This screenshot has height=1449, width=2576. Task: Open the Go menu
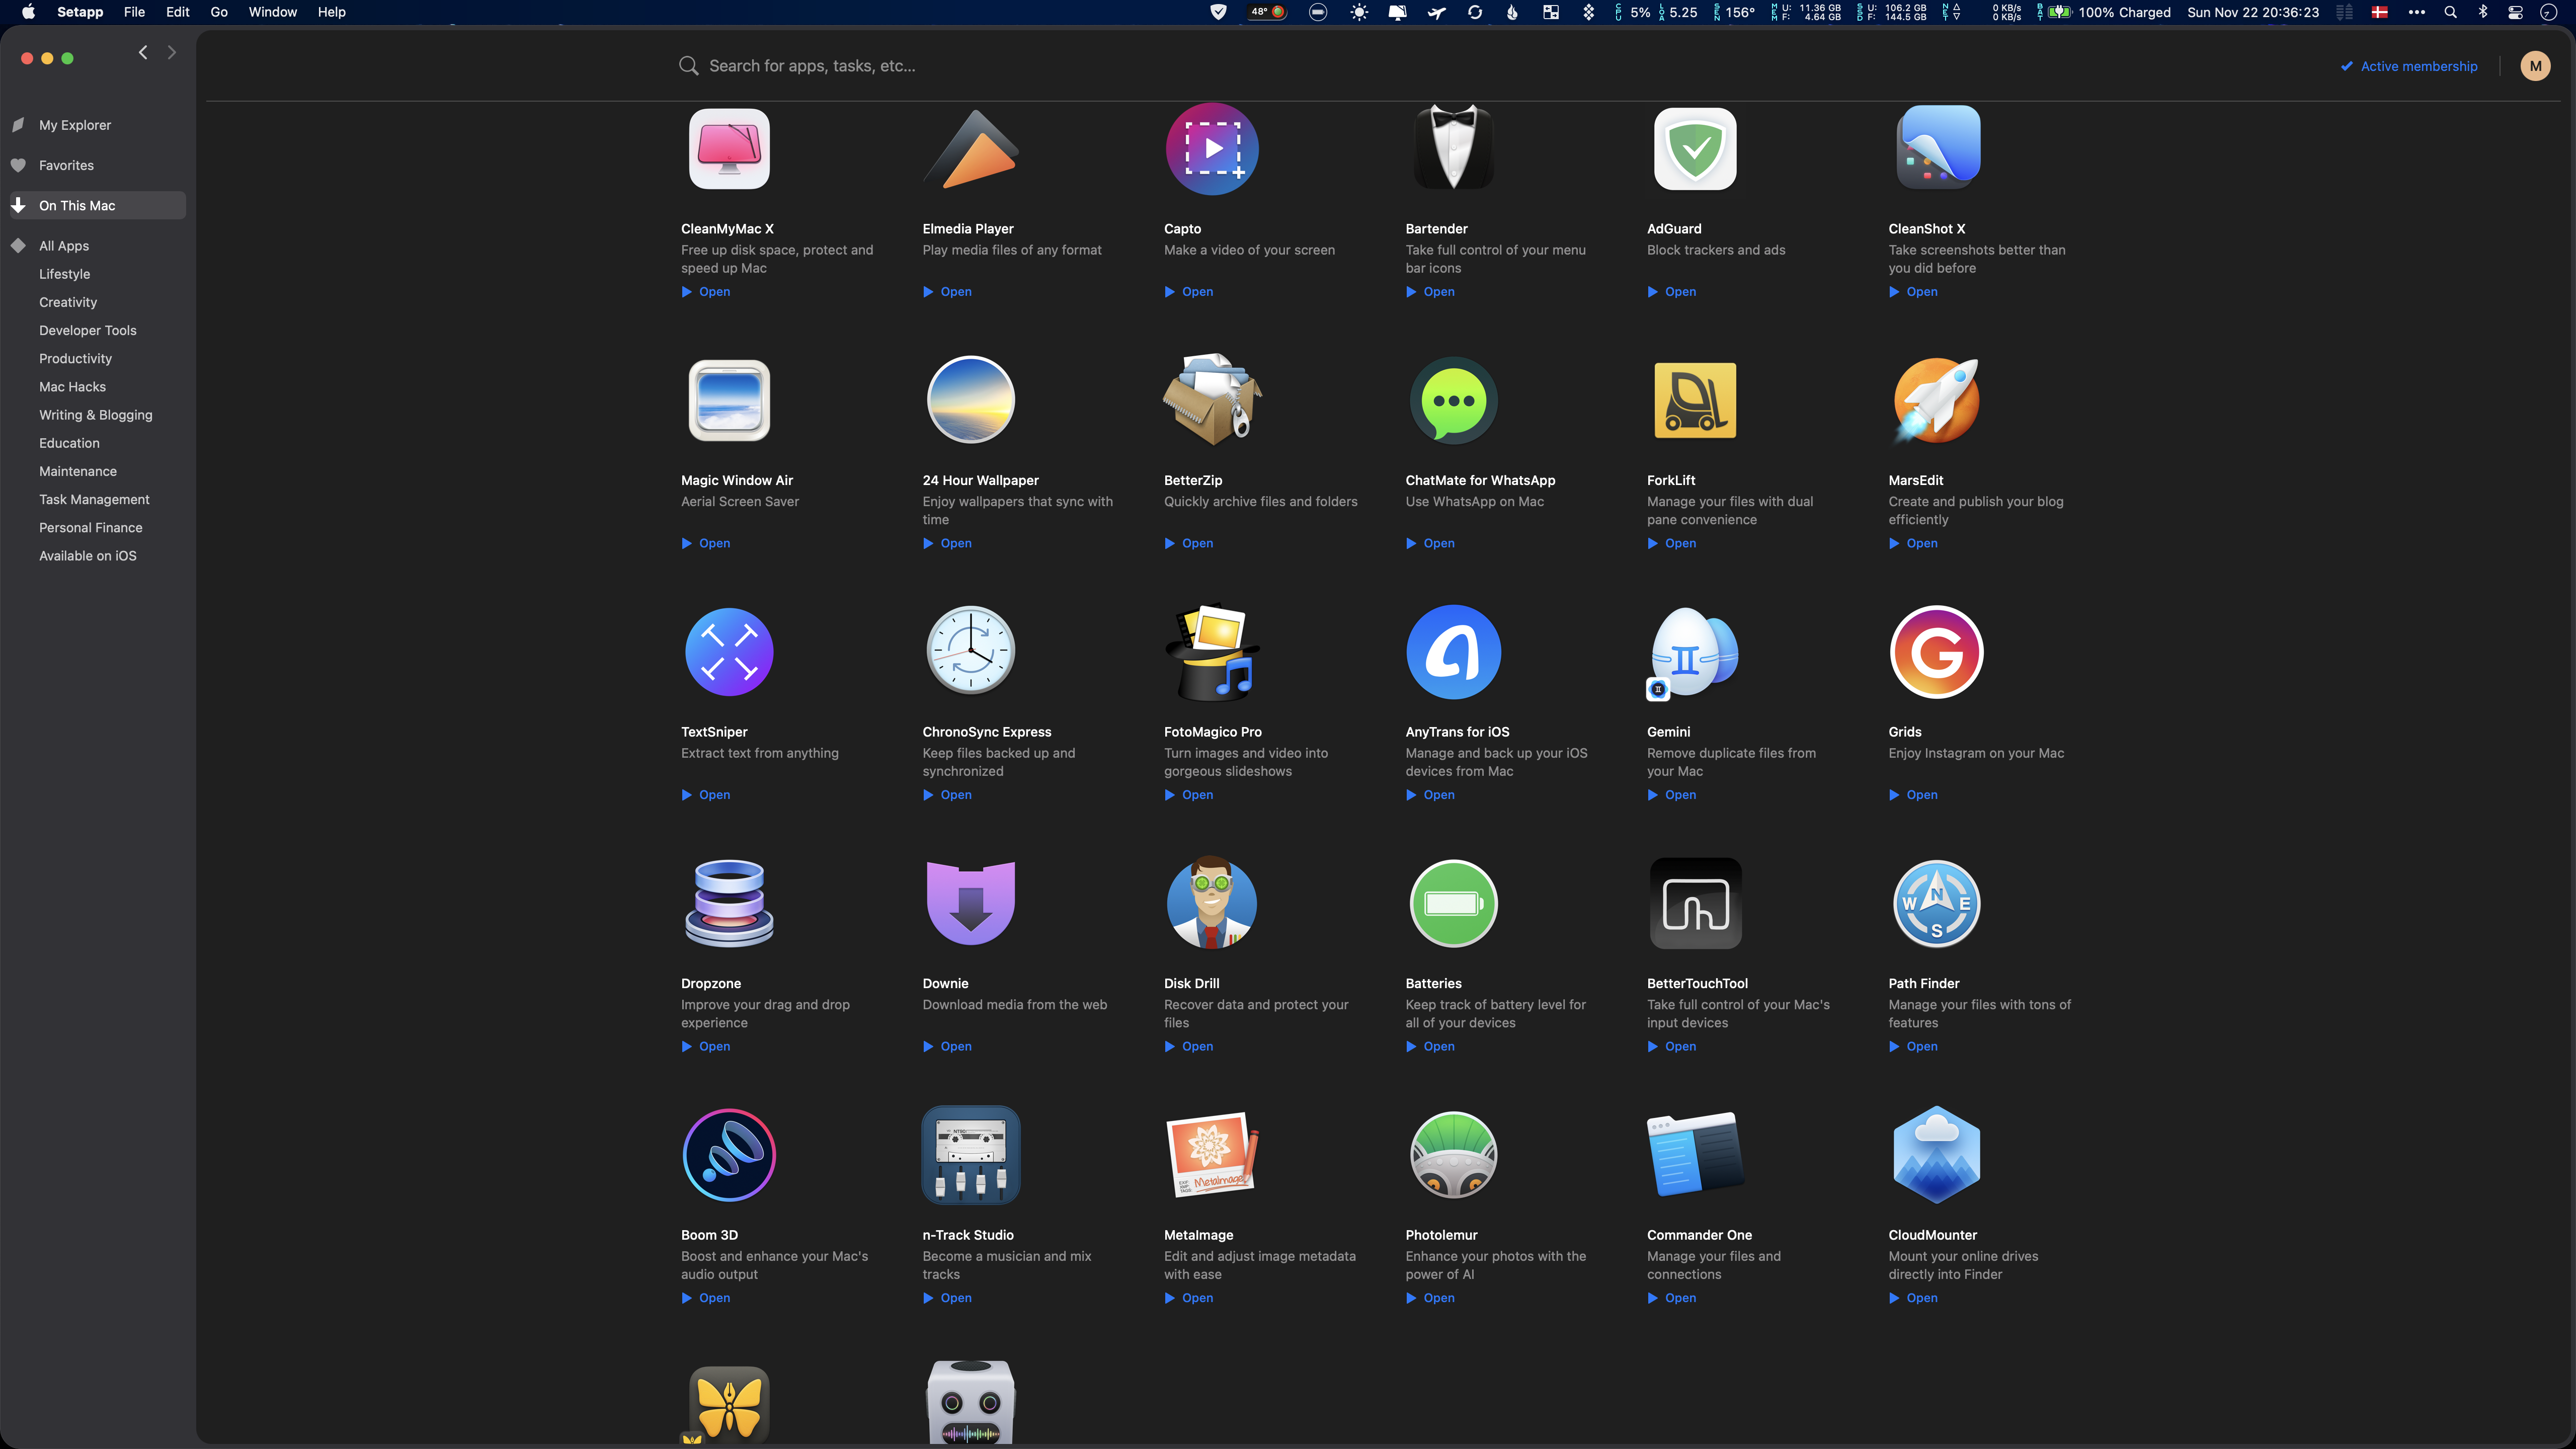[219, 12]
